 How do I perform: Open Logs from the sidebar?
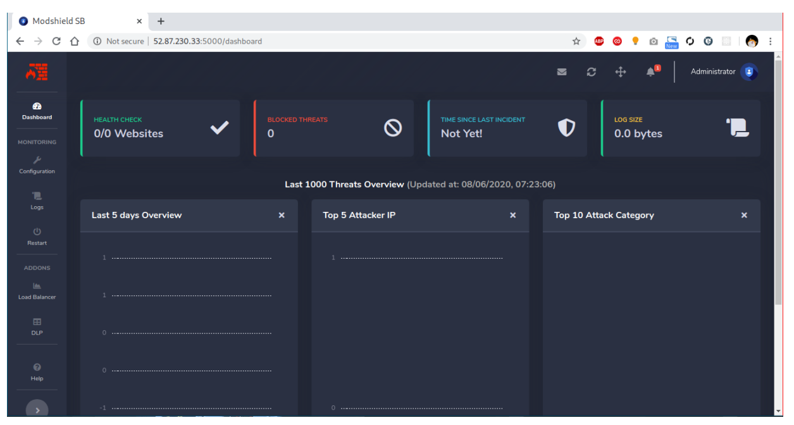coord(37,200)
